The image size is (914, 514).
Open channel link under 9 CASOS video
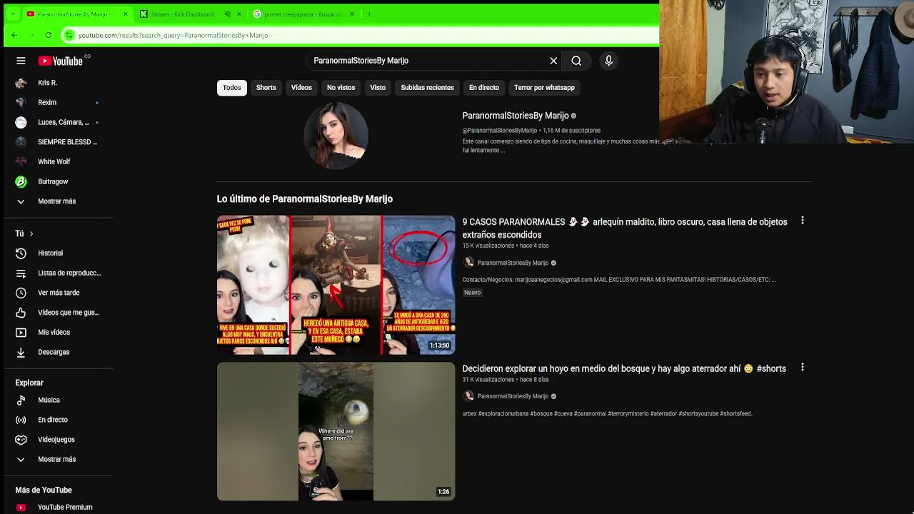(513, 263)
